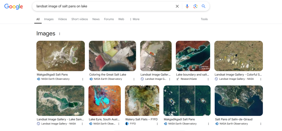Click into the search input field
The width and height of the screenshot is (282, 131).
point(105,6)
